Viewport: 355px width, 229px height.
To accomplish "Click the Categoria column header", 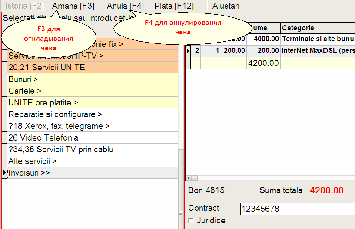I will (318, 28).
